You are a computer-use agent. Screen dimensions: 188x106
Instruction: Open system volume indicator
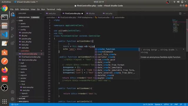(x=178, y=2)
